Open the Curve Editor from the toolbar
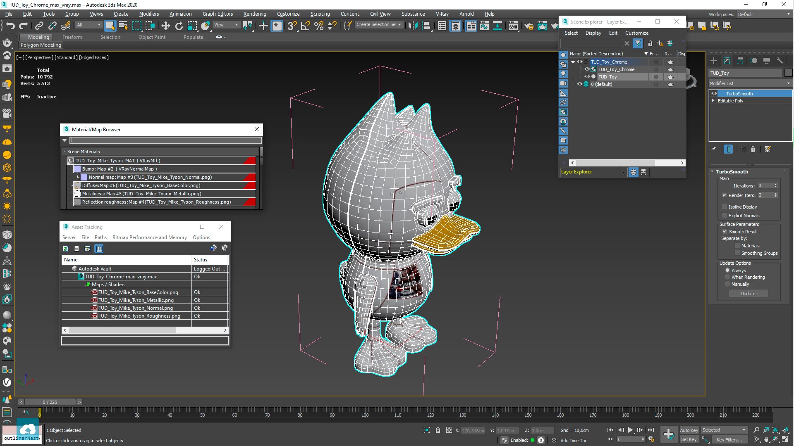Image resolution: width=794 pixels, height=446 pixels. [484, 26]
